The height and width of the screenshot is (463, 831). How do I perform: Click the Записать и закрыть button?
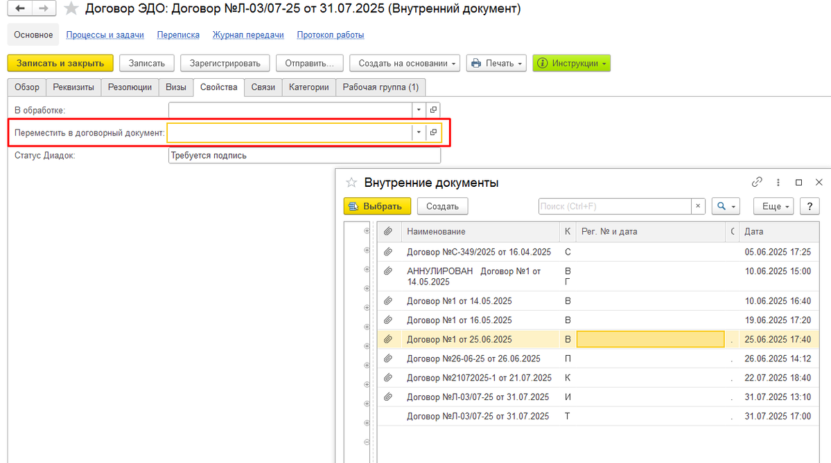[x=60, y=63]
